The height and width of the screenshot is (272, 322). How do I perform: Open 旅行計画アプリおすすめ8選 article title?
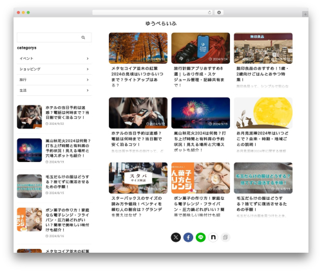(x=199, y=77)
